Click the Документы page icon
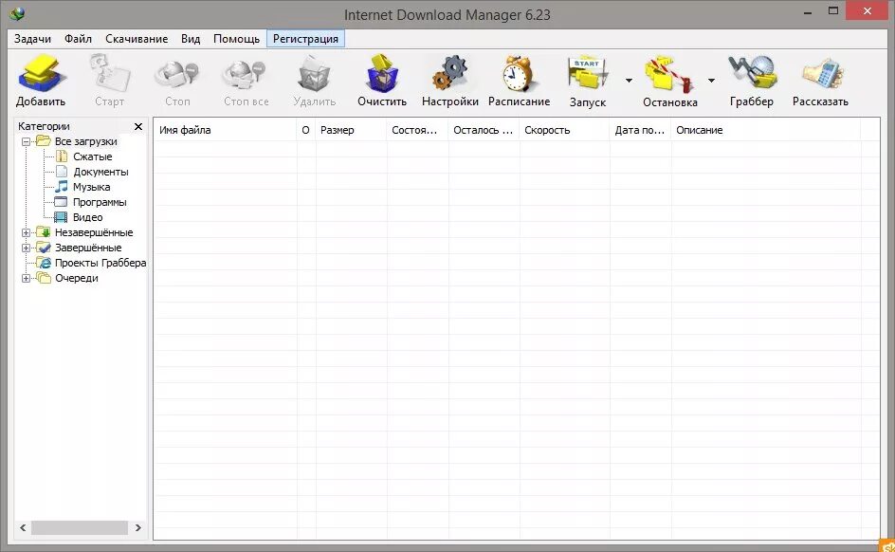Viewport: 895px width, 552px height. click(x=62, y=172)
